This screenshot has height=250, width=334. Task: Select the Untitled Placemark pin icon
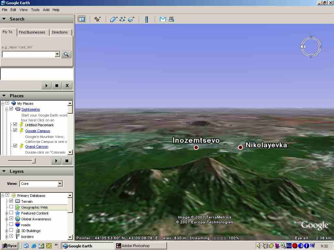(x=22, y=125)
